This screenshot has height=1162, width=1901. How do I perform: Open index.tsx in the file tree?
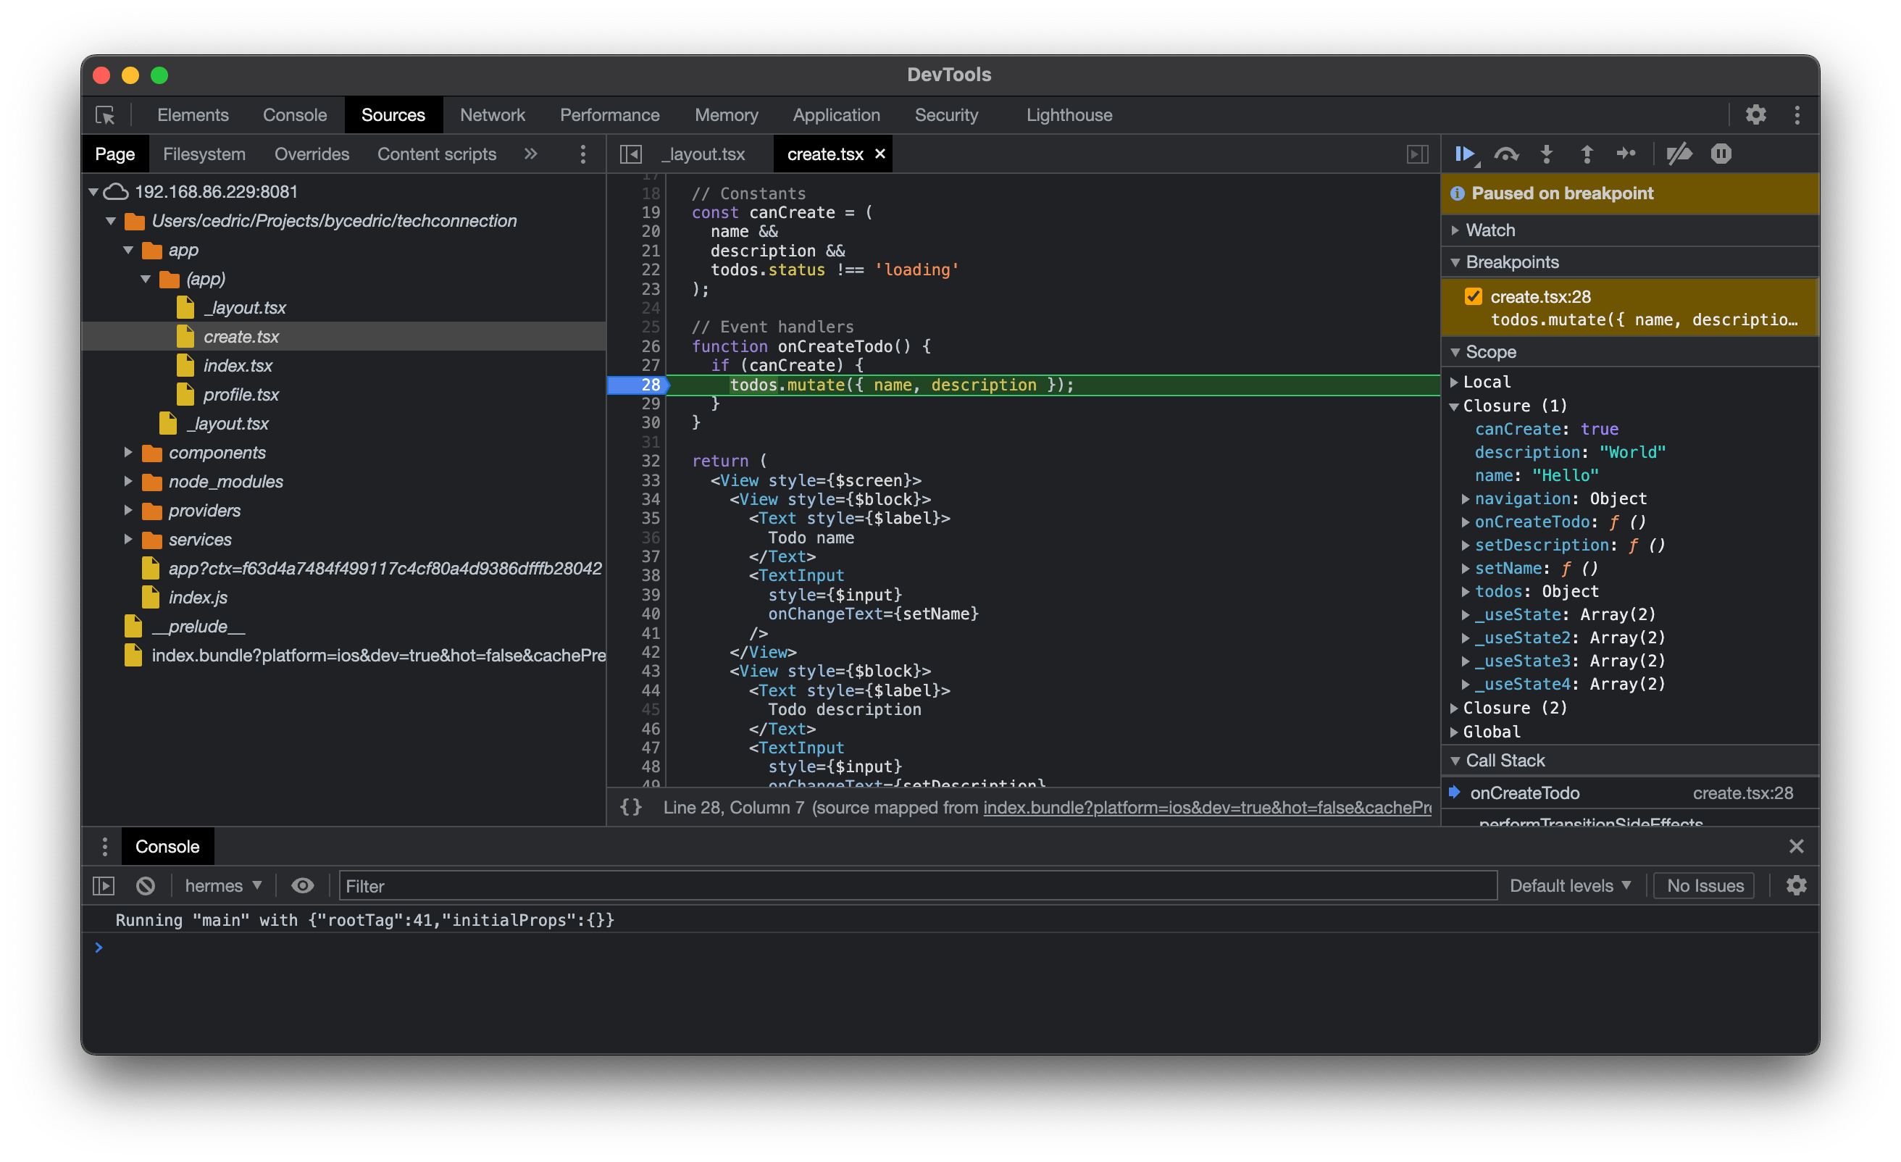tap(238, 366)
